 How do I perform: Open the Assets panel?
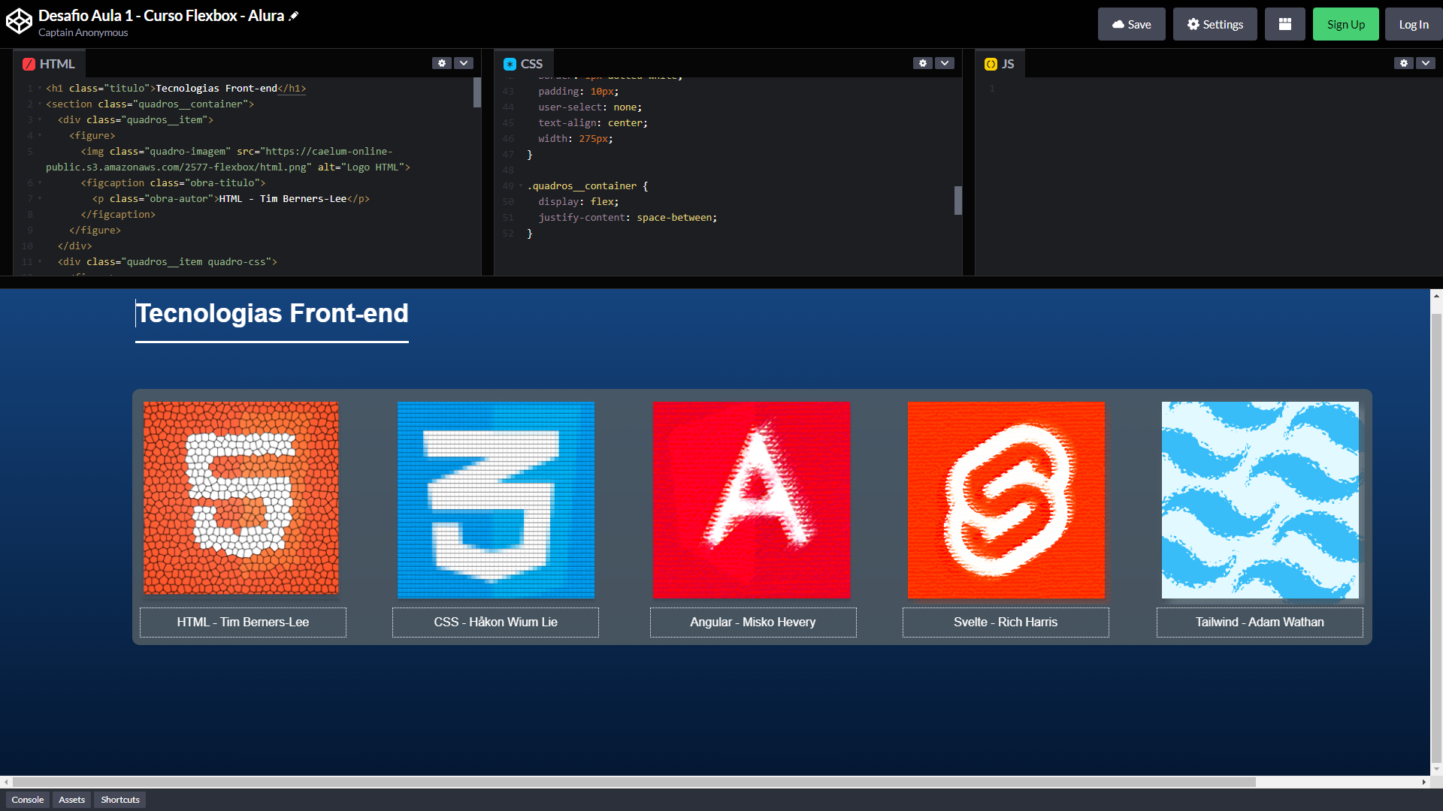point(71,800)
